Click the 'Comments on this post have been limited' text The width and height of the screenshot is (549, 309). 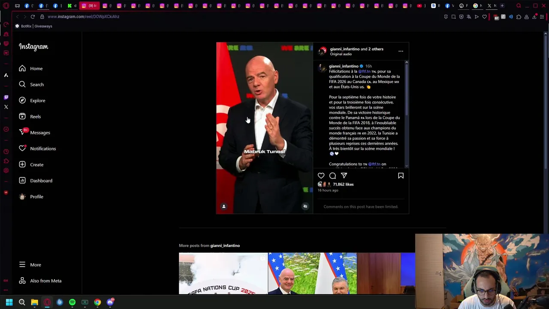tap(361, 207)
